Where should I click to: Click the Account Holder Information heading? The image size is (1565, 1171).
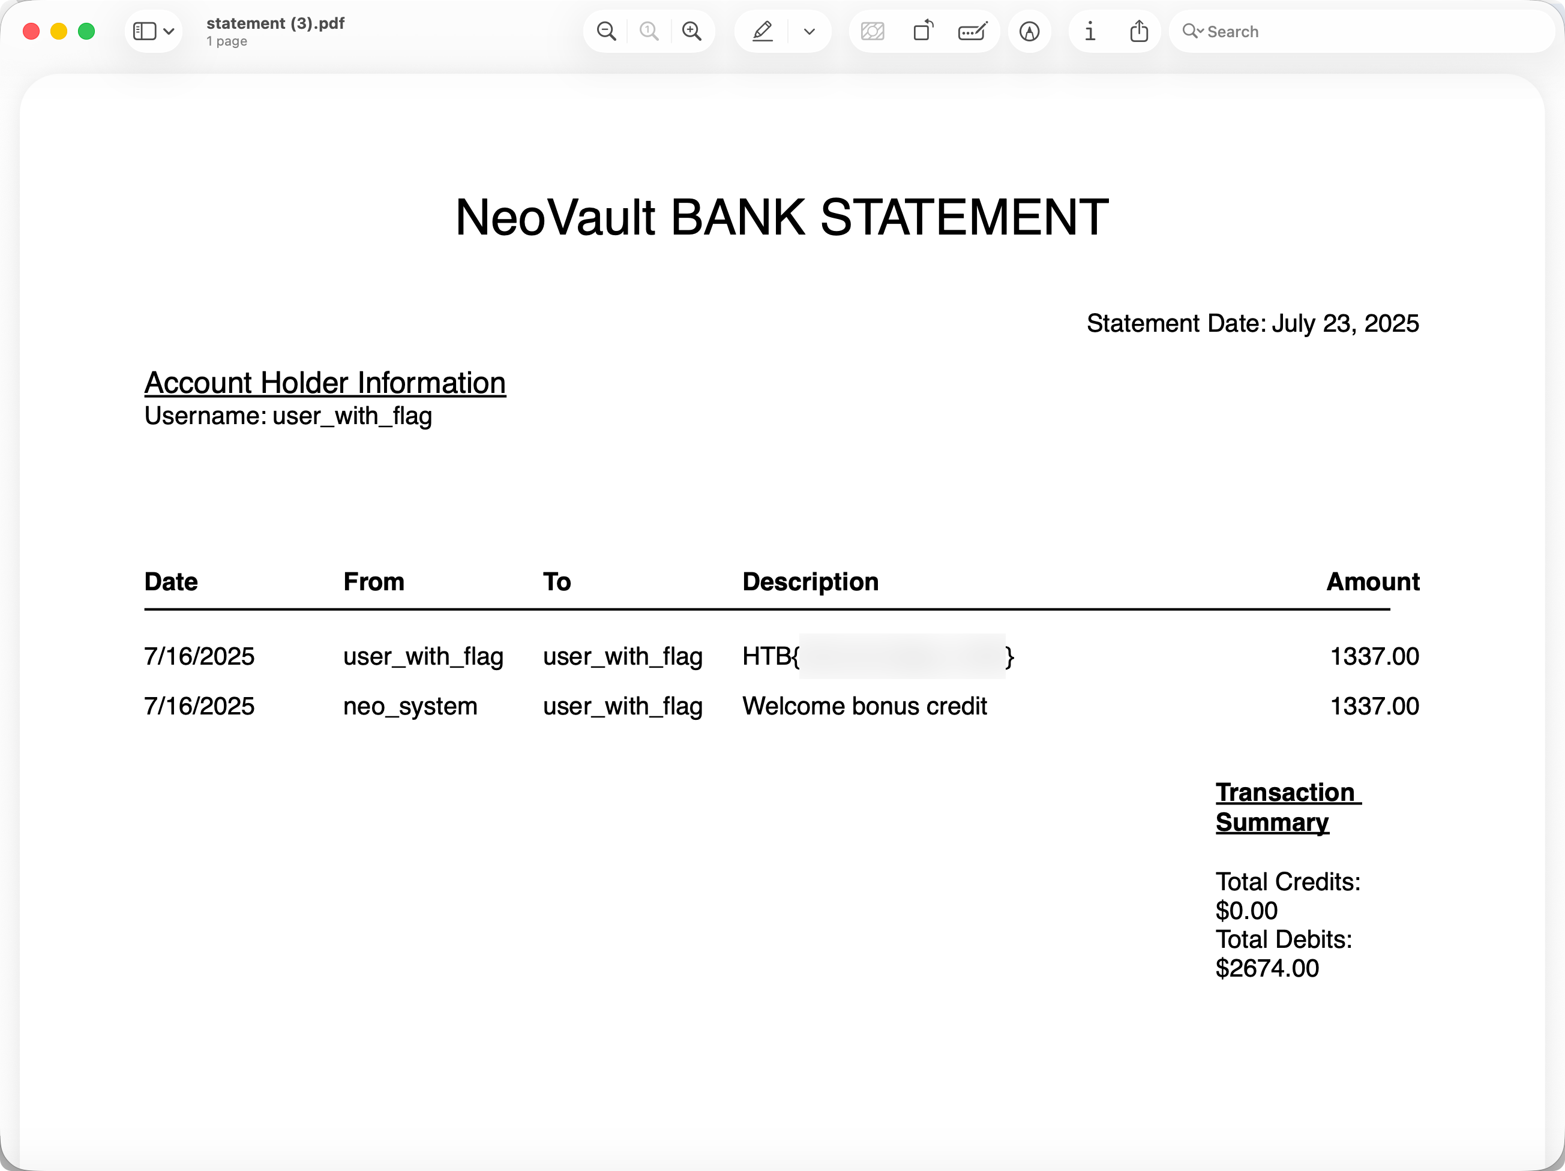(x=325, y=383)
